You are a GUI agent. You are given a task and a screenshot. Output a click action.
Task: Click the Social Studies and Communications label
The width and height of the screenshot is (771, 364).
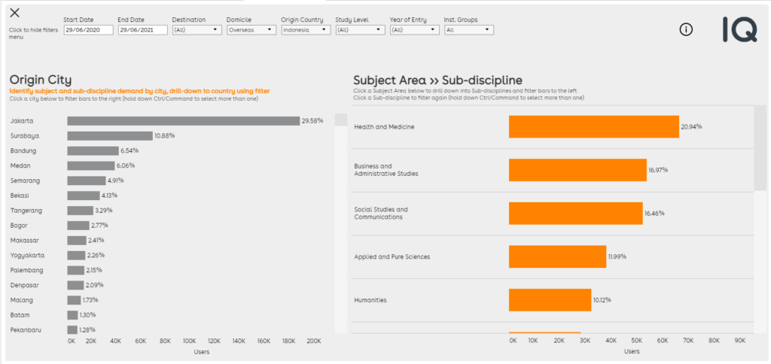pyautogui.click(x=381, y=213)
